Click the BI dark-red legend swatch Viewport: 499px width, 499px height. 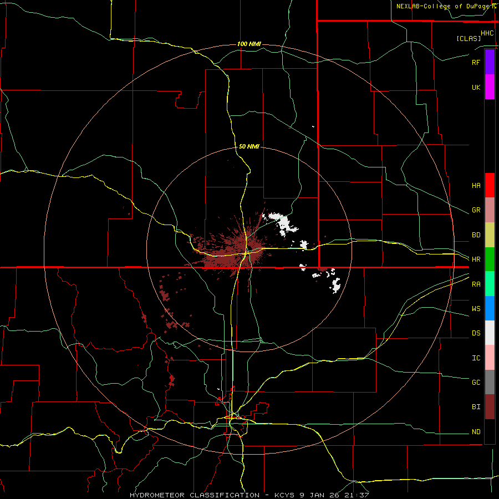pos(490,407)
